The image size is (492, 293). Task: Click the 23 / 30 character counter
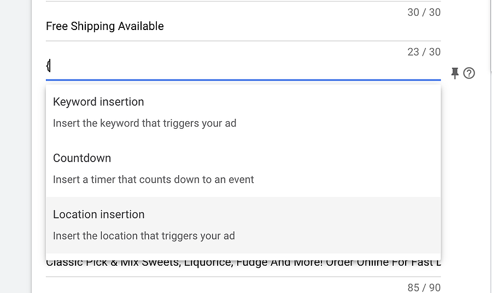pos(424,52)
